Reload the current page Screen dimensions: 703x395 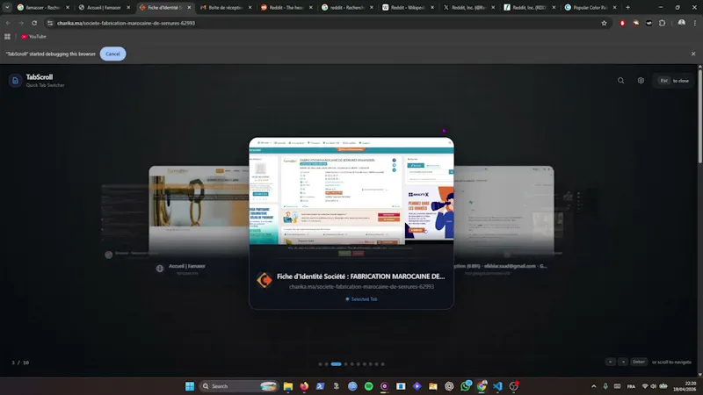(x=34, y=23)
